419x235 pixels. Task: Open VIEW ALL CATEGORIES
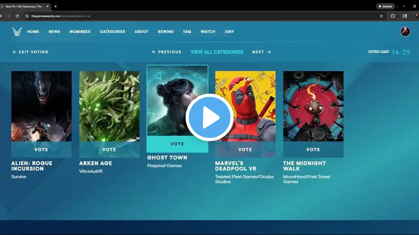217,52
